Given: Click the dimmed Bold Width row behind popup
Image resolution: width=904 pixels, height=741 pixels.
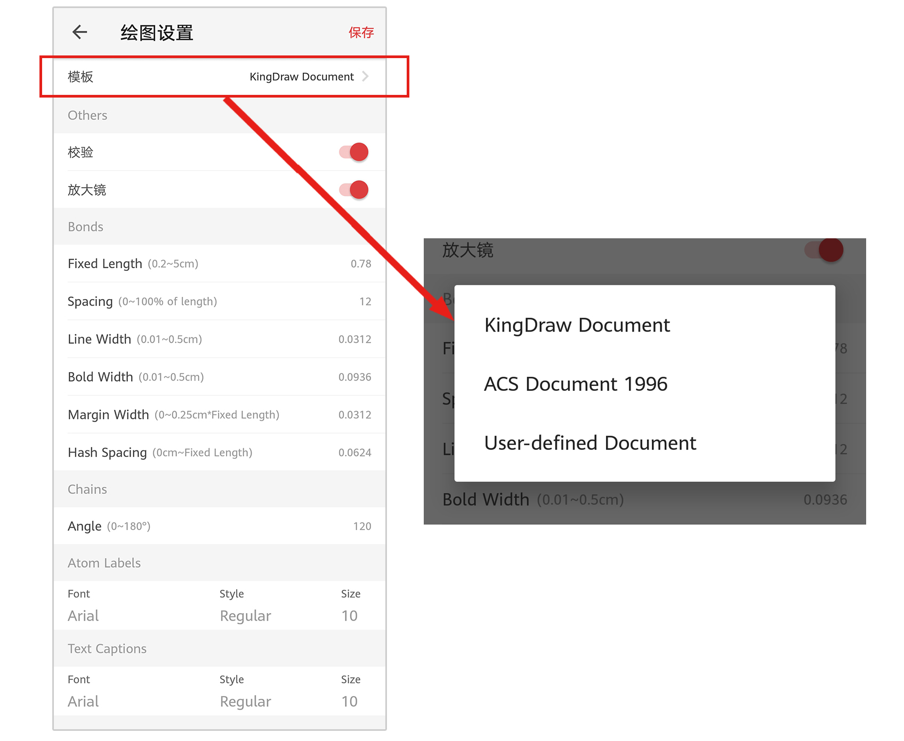Looking at the screenshot, I should click(x=645, y=500).
